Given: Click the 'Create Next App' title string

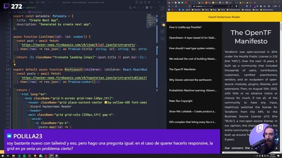Looking at the screenshot, I should pyautogui.click(x=43, y=20).
